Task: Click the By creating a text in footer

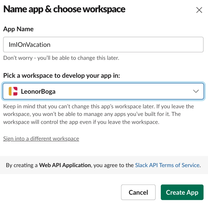Action: 22,165
